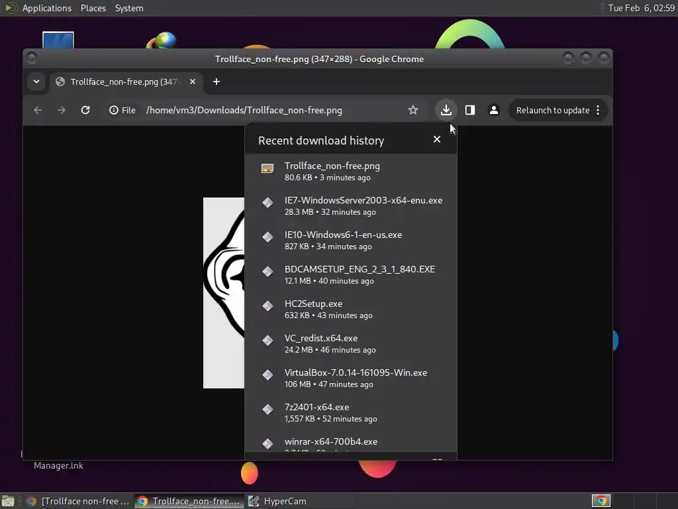Viewport: 678px width, 509px height.
Task: Toggle the side panel icon
Action: coord(470,111)
